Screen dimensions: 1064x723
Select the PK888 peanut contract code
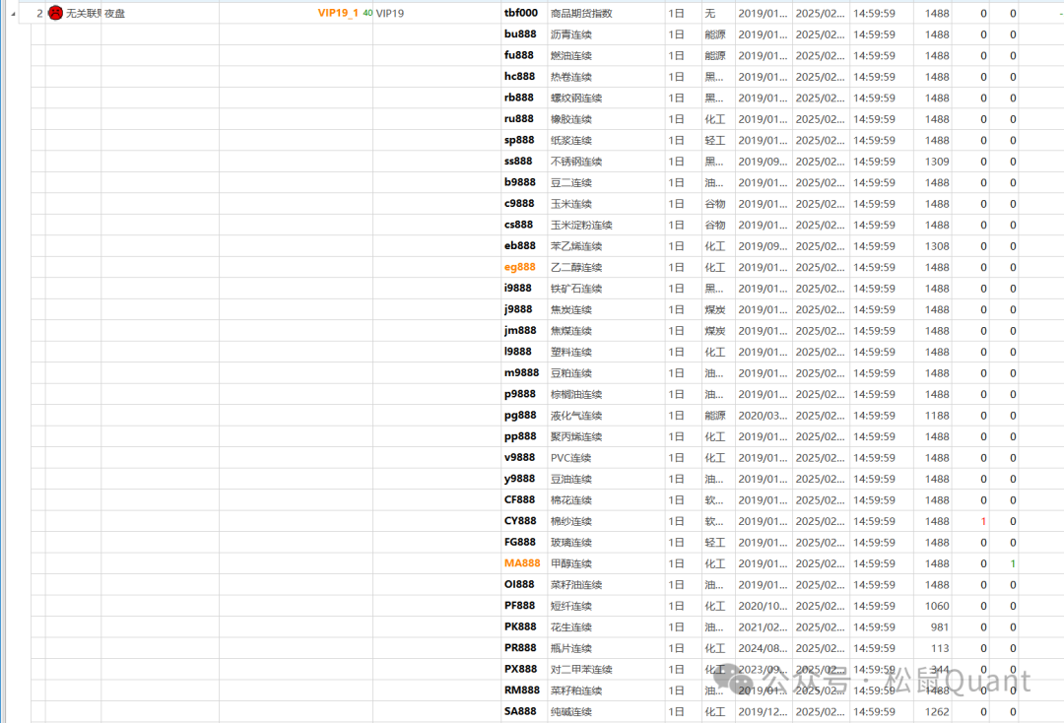[520, 626]
